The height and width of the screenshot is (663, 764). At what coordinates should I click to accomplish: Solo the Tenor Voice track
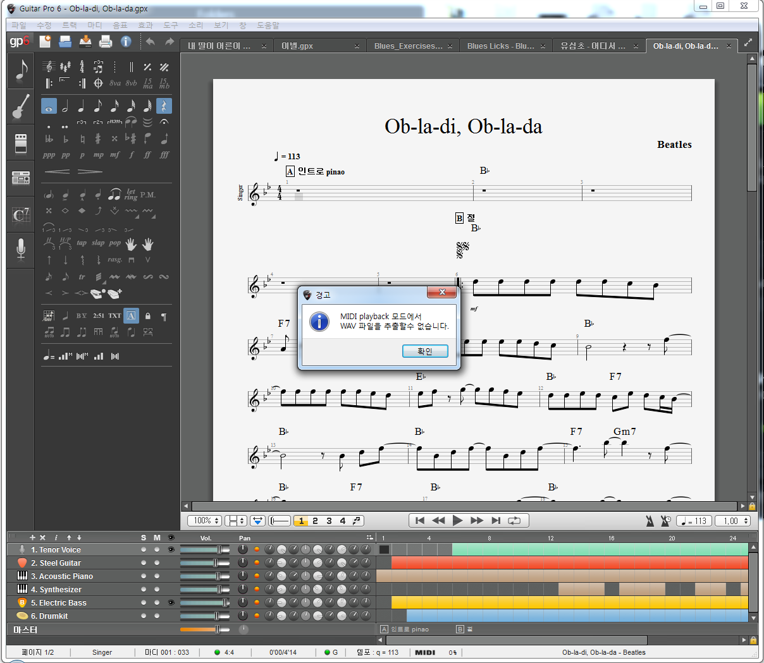click(x=144, y=550)
